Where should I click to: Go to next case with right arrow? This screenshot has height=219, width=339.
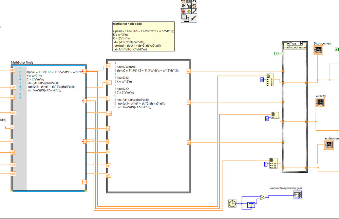pyautogui.click(x=302, y=44)
